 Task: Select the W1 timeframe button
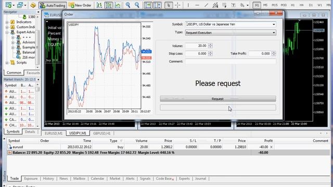coord(319,5)
